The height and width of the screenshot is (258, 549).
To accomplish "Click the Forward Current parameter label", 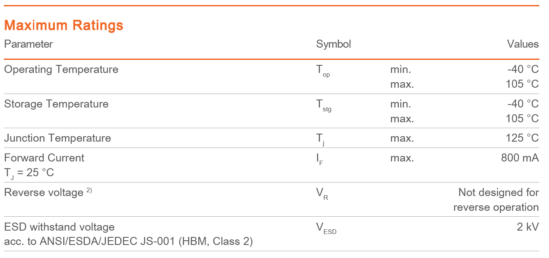I will pyautogui.click(x=44, y=158).
